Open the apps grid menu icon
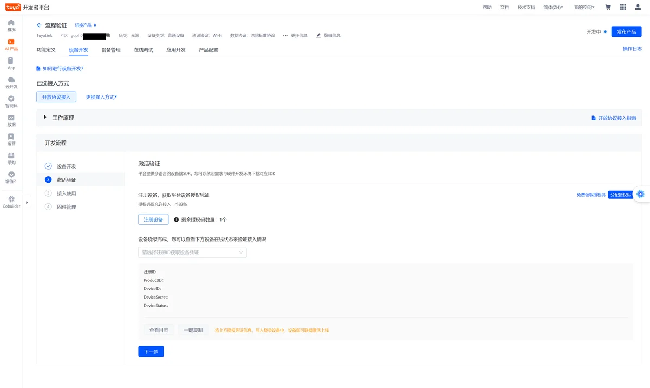650x388 pixels. [x=623, y=7]
